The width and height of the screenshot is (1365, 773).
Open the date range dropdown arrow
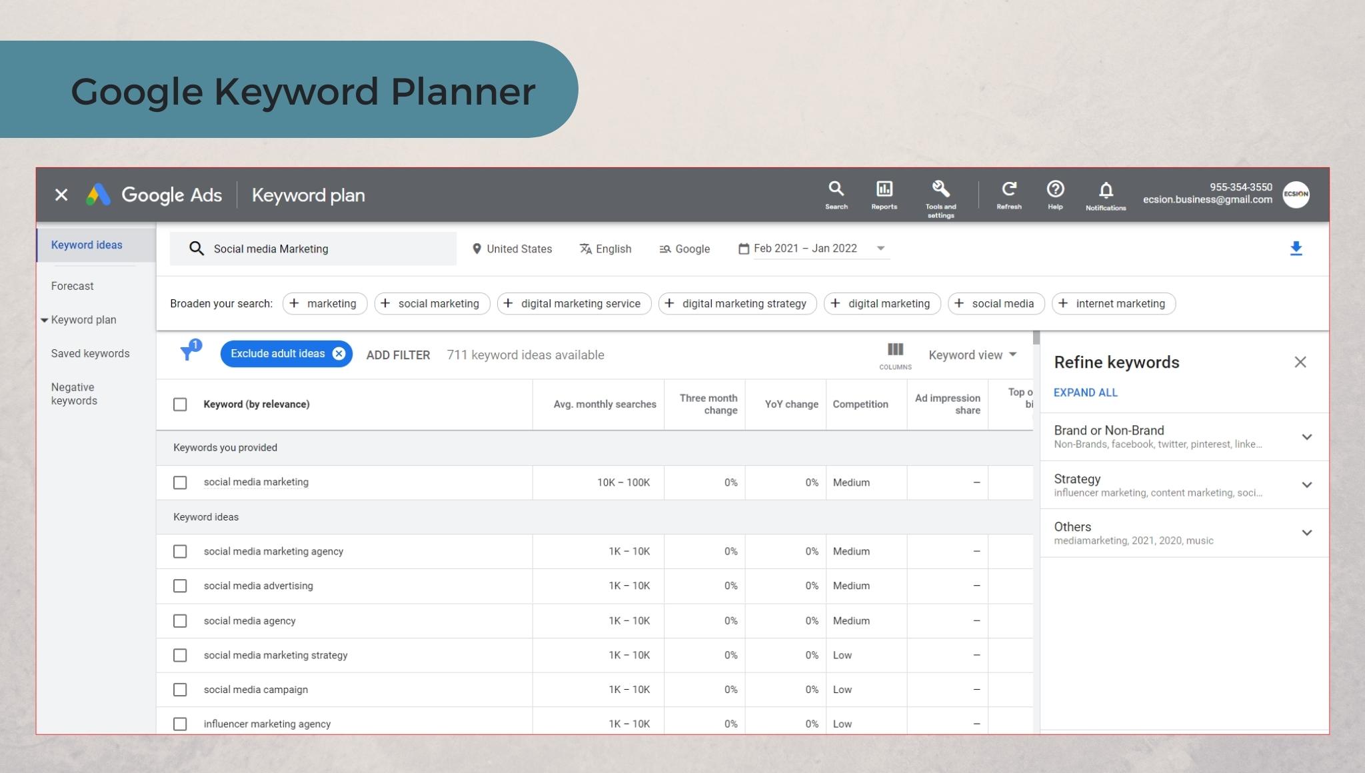(x=880, y=249)
